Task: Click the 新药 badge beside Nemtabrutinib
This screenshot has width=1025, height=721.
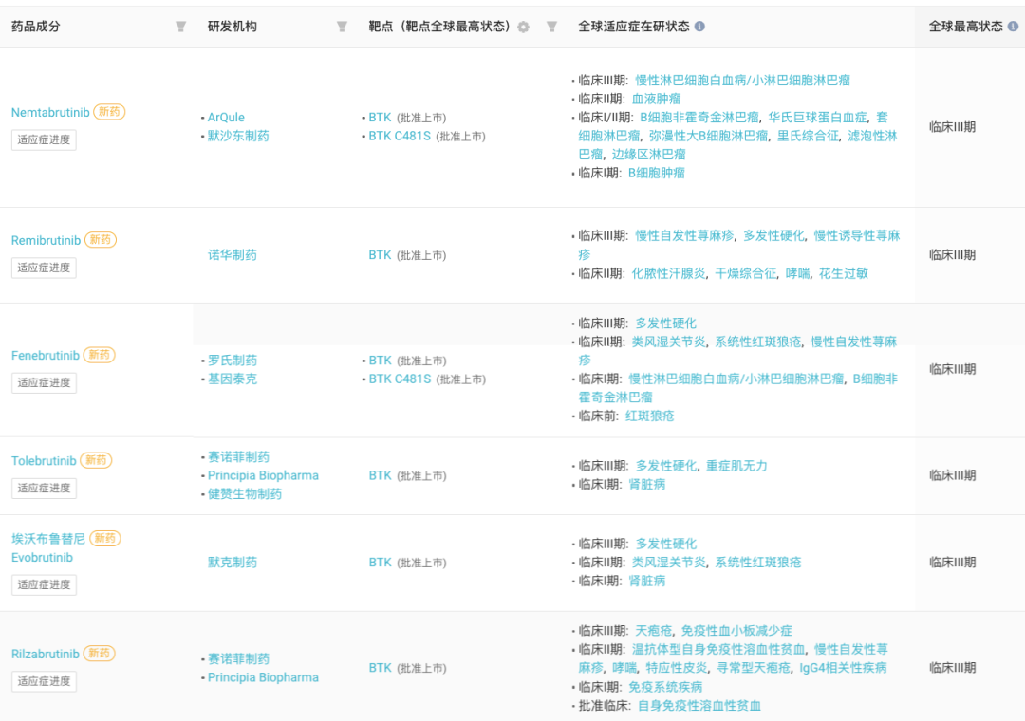Action: point(109,112)
